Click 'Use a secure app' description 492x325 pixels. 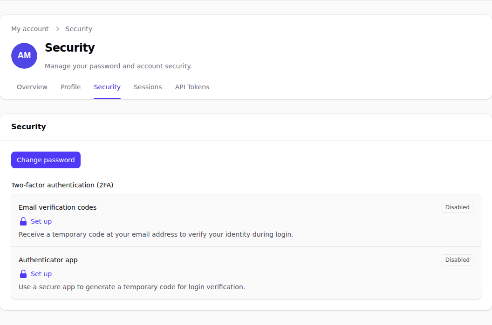coord(132,287)
